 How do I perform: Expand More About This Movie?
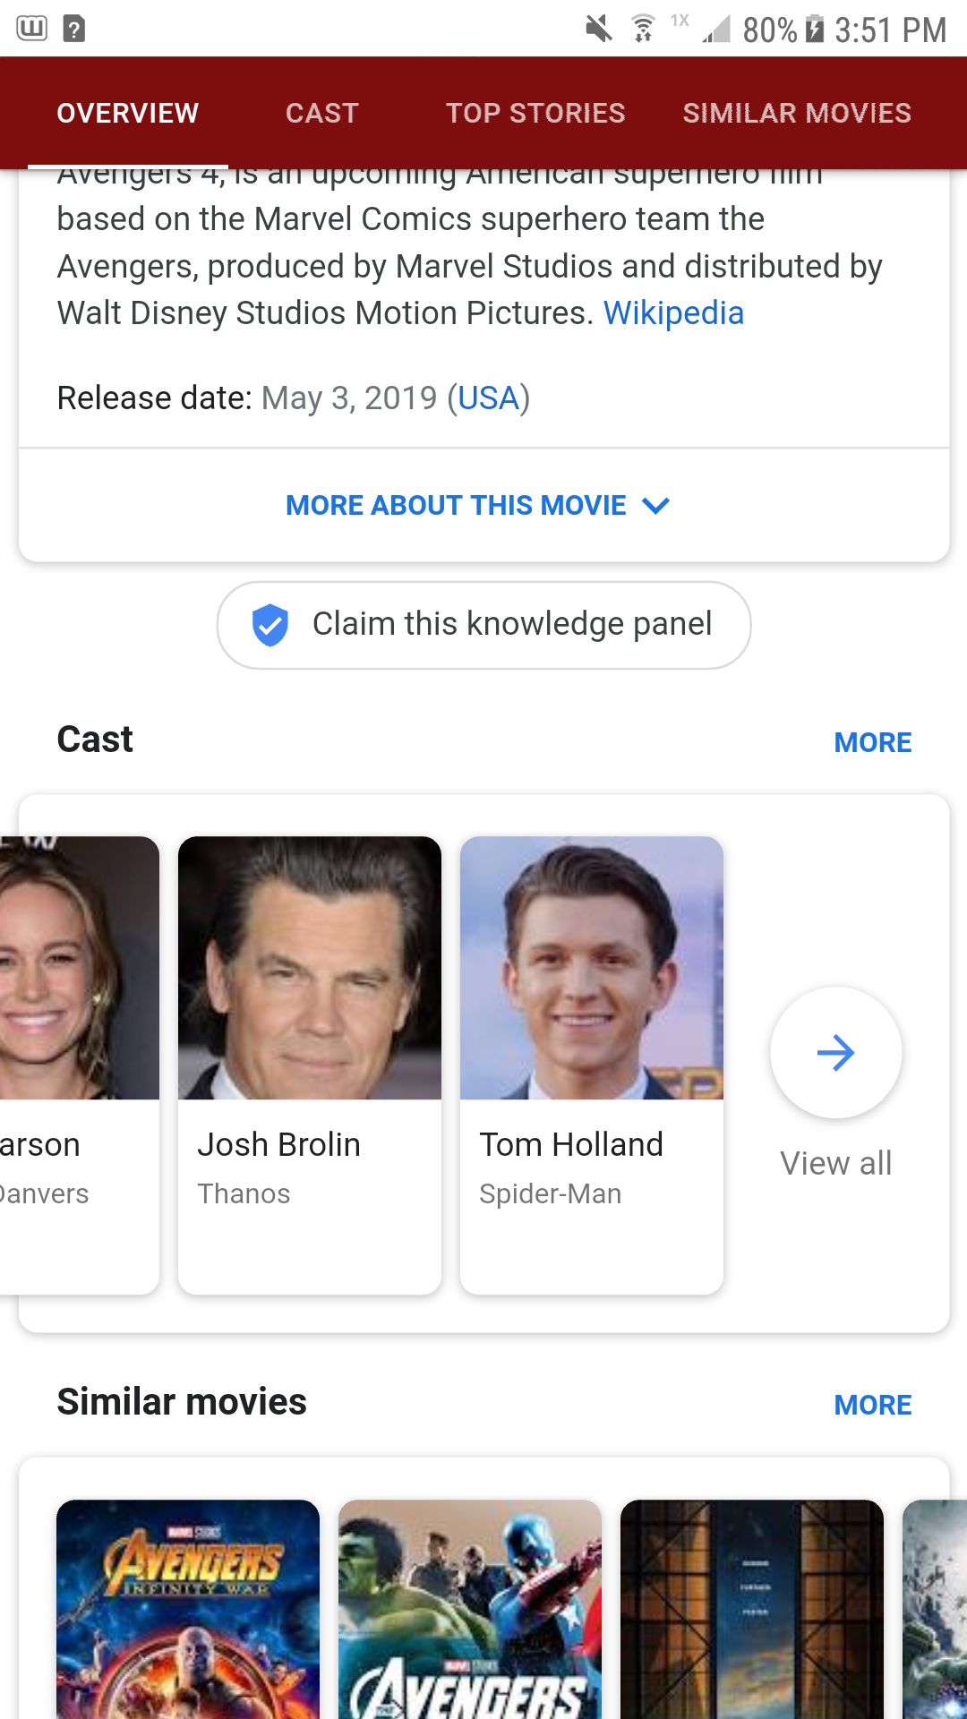coord(477,505)
